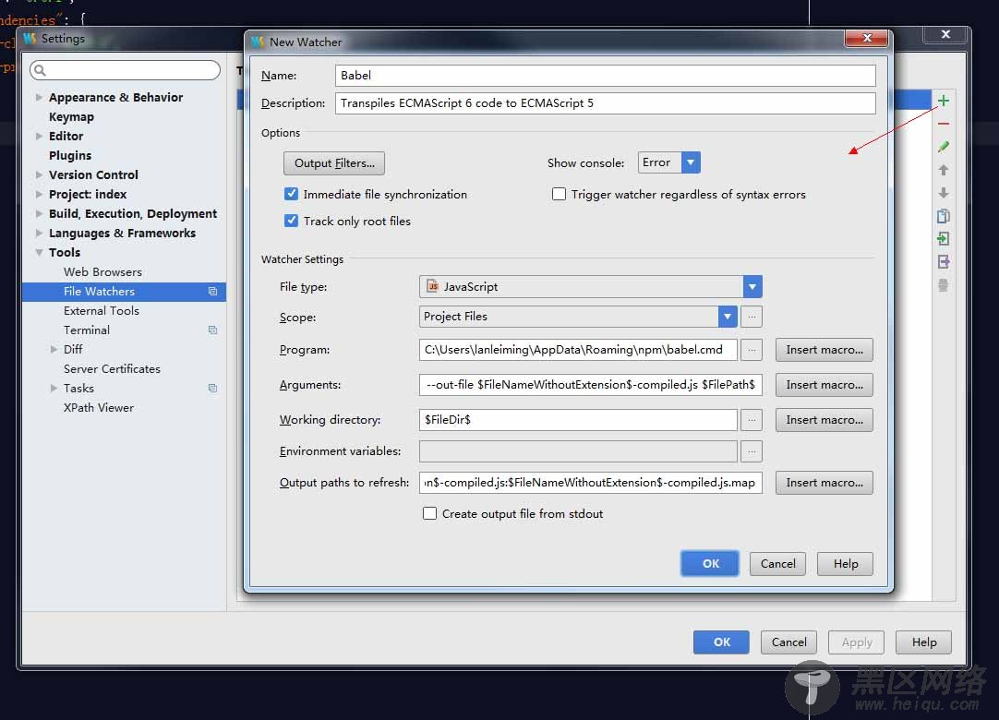The width and height of the screenshot is (999, 720).
Task: Click the Arguments input field
Action: (591, 385)
